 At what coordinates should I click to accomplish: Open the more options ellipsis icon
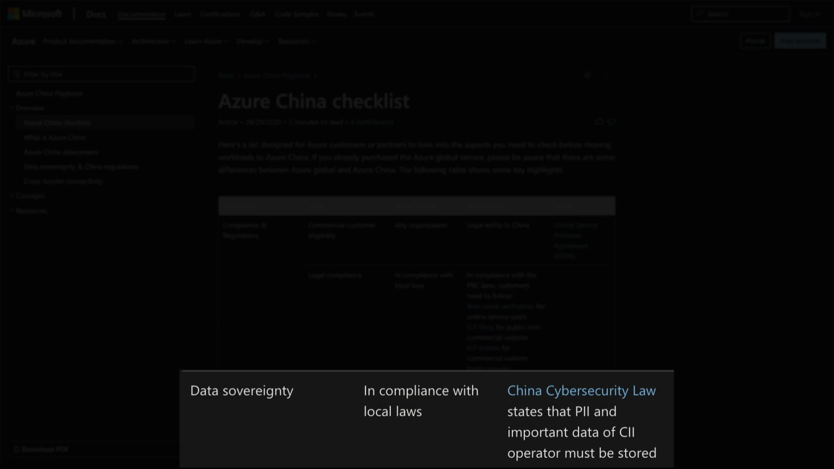pos(606,75)
